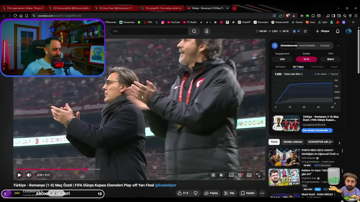The width and height of the screenshot is (360, 202).
Task: Enter fullscreen mode
Action: (258, 175)
